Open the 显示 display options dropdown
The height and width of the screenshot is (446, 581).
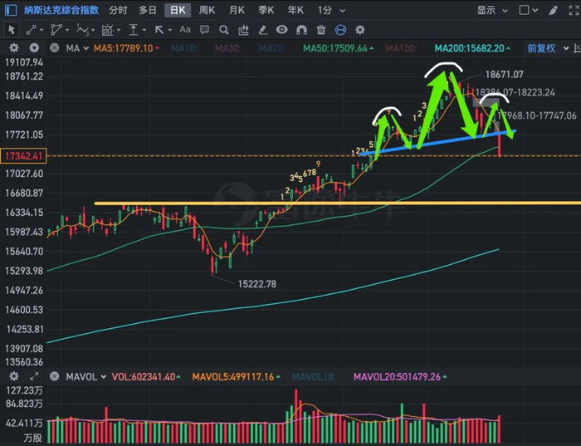pyautogui.click(x=491, y=10)
